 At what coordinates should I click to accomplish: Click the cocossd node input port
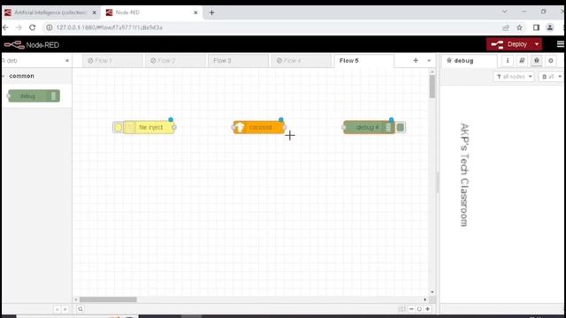(x=233, y=127)
